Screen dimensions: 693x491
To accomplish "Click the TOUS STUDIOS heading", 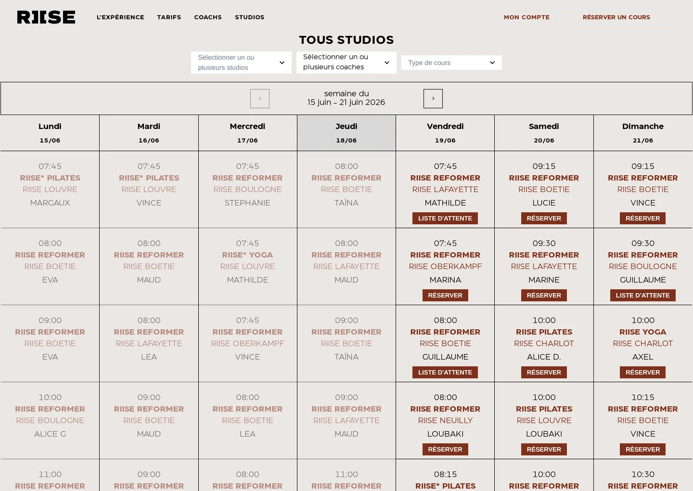I will coord(346,40).
